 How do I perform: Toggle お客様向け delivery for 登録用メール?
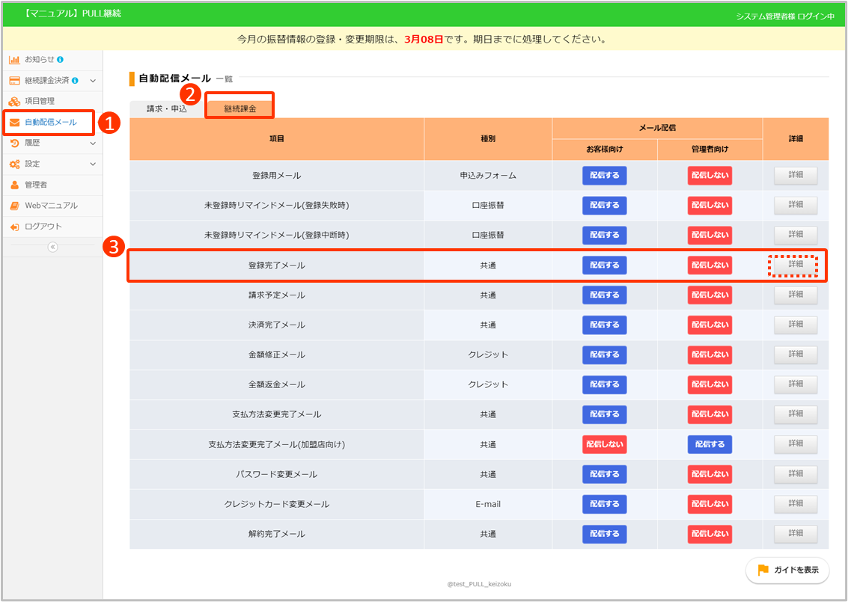[x=604, y=176]
